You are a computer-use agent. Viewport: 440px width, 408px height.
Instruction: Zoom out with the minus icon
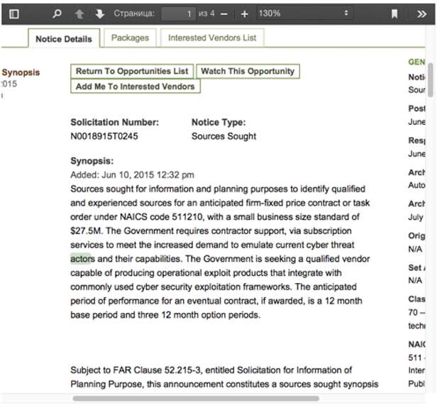(224, 13)
